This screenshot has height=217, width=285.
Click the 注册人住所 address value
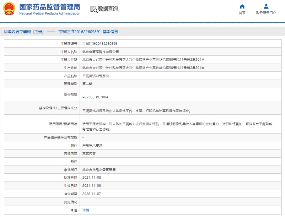coord(144,60)
